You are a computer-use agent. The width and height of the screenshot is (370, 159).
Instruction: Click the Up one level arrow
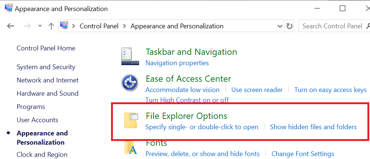[x=51, y=26]
